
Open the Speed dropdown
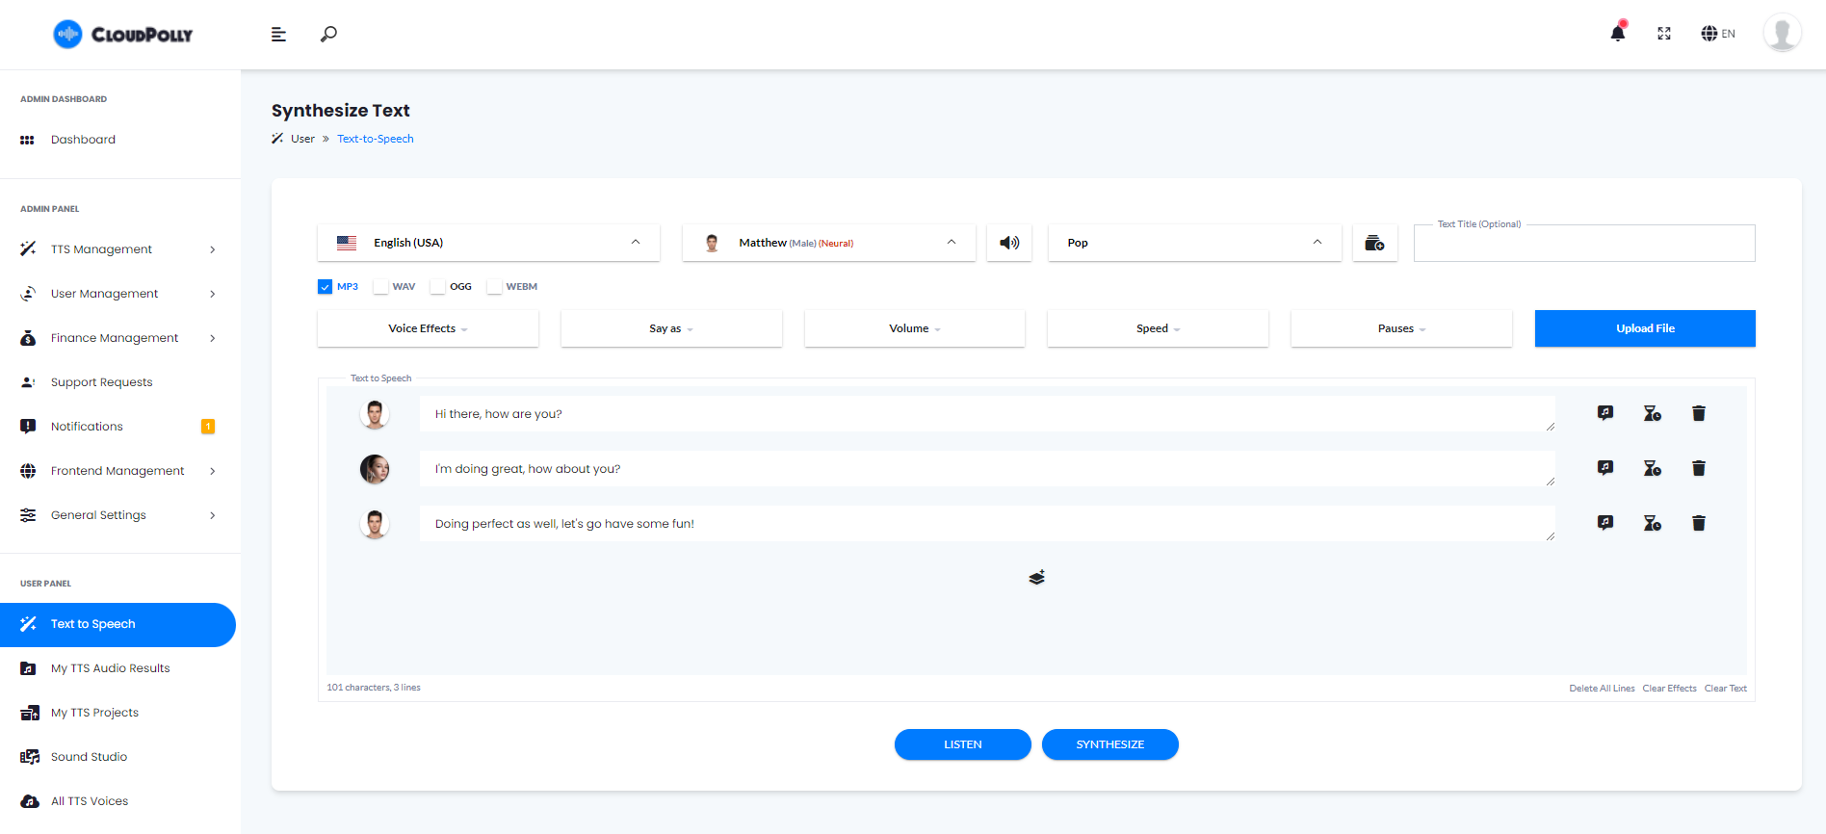tap(1158, 328)
